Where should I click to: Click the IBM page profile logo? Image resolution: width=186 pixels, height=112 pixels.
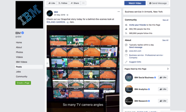click(x=29, y=15)
